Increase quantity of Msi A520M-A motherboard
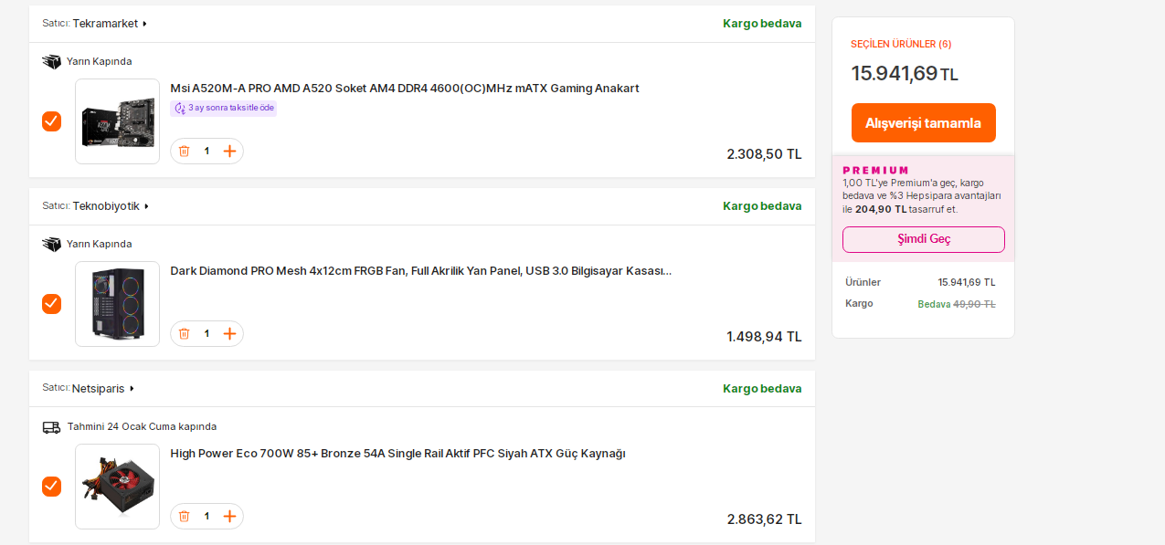The height and width of the screenshot is (545, 1165). [x=229, y=151]
